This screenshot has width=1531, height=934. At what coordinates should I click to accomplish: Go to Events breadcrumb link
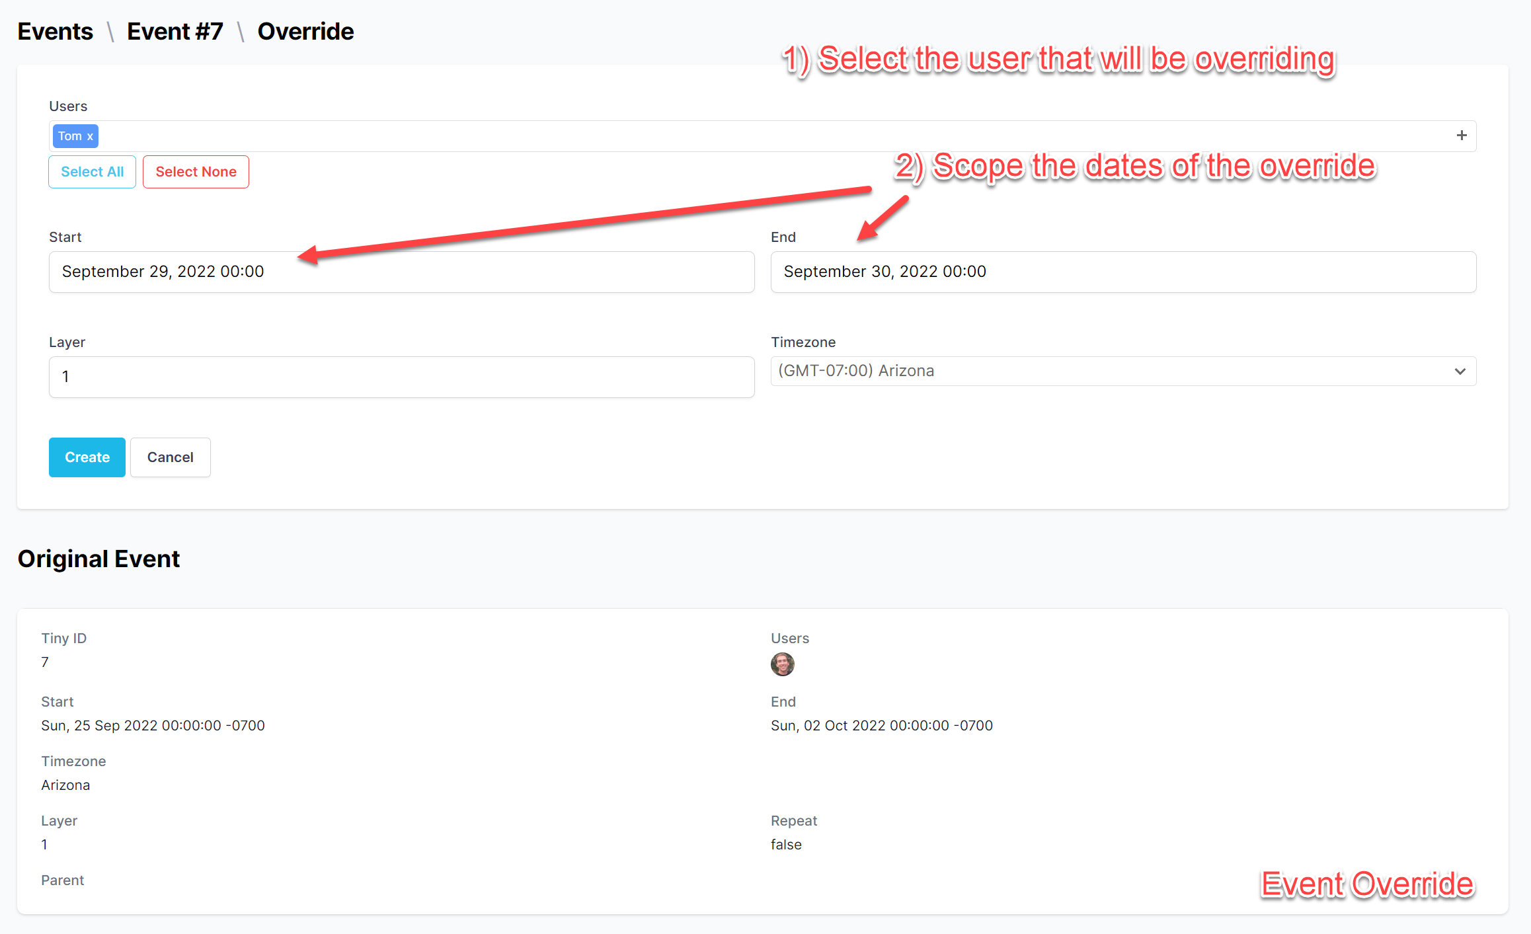pyautogui.click(x=55, y=31)
